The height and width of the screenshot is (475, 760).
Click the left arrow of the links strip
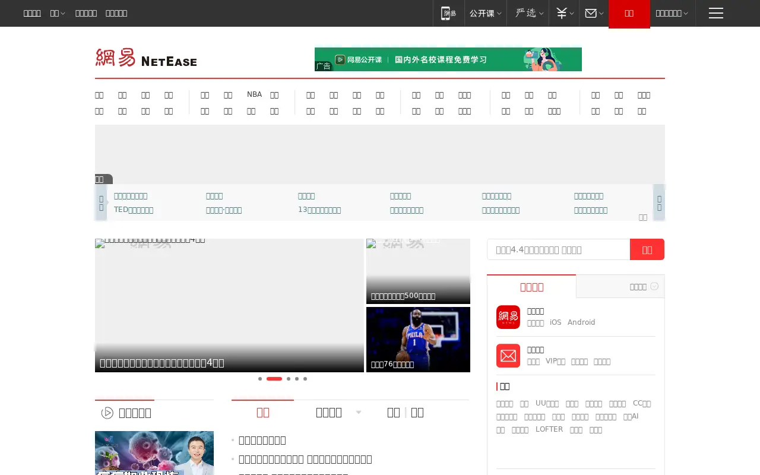click(x=101, y=202)
